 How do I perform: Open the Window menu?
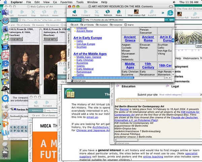point(92,2)
